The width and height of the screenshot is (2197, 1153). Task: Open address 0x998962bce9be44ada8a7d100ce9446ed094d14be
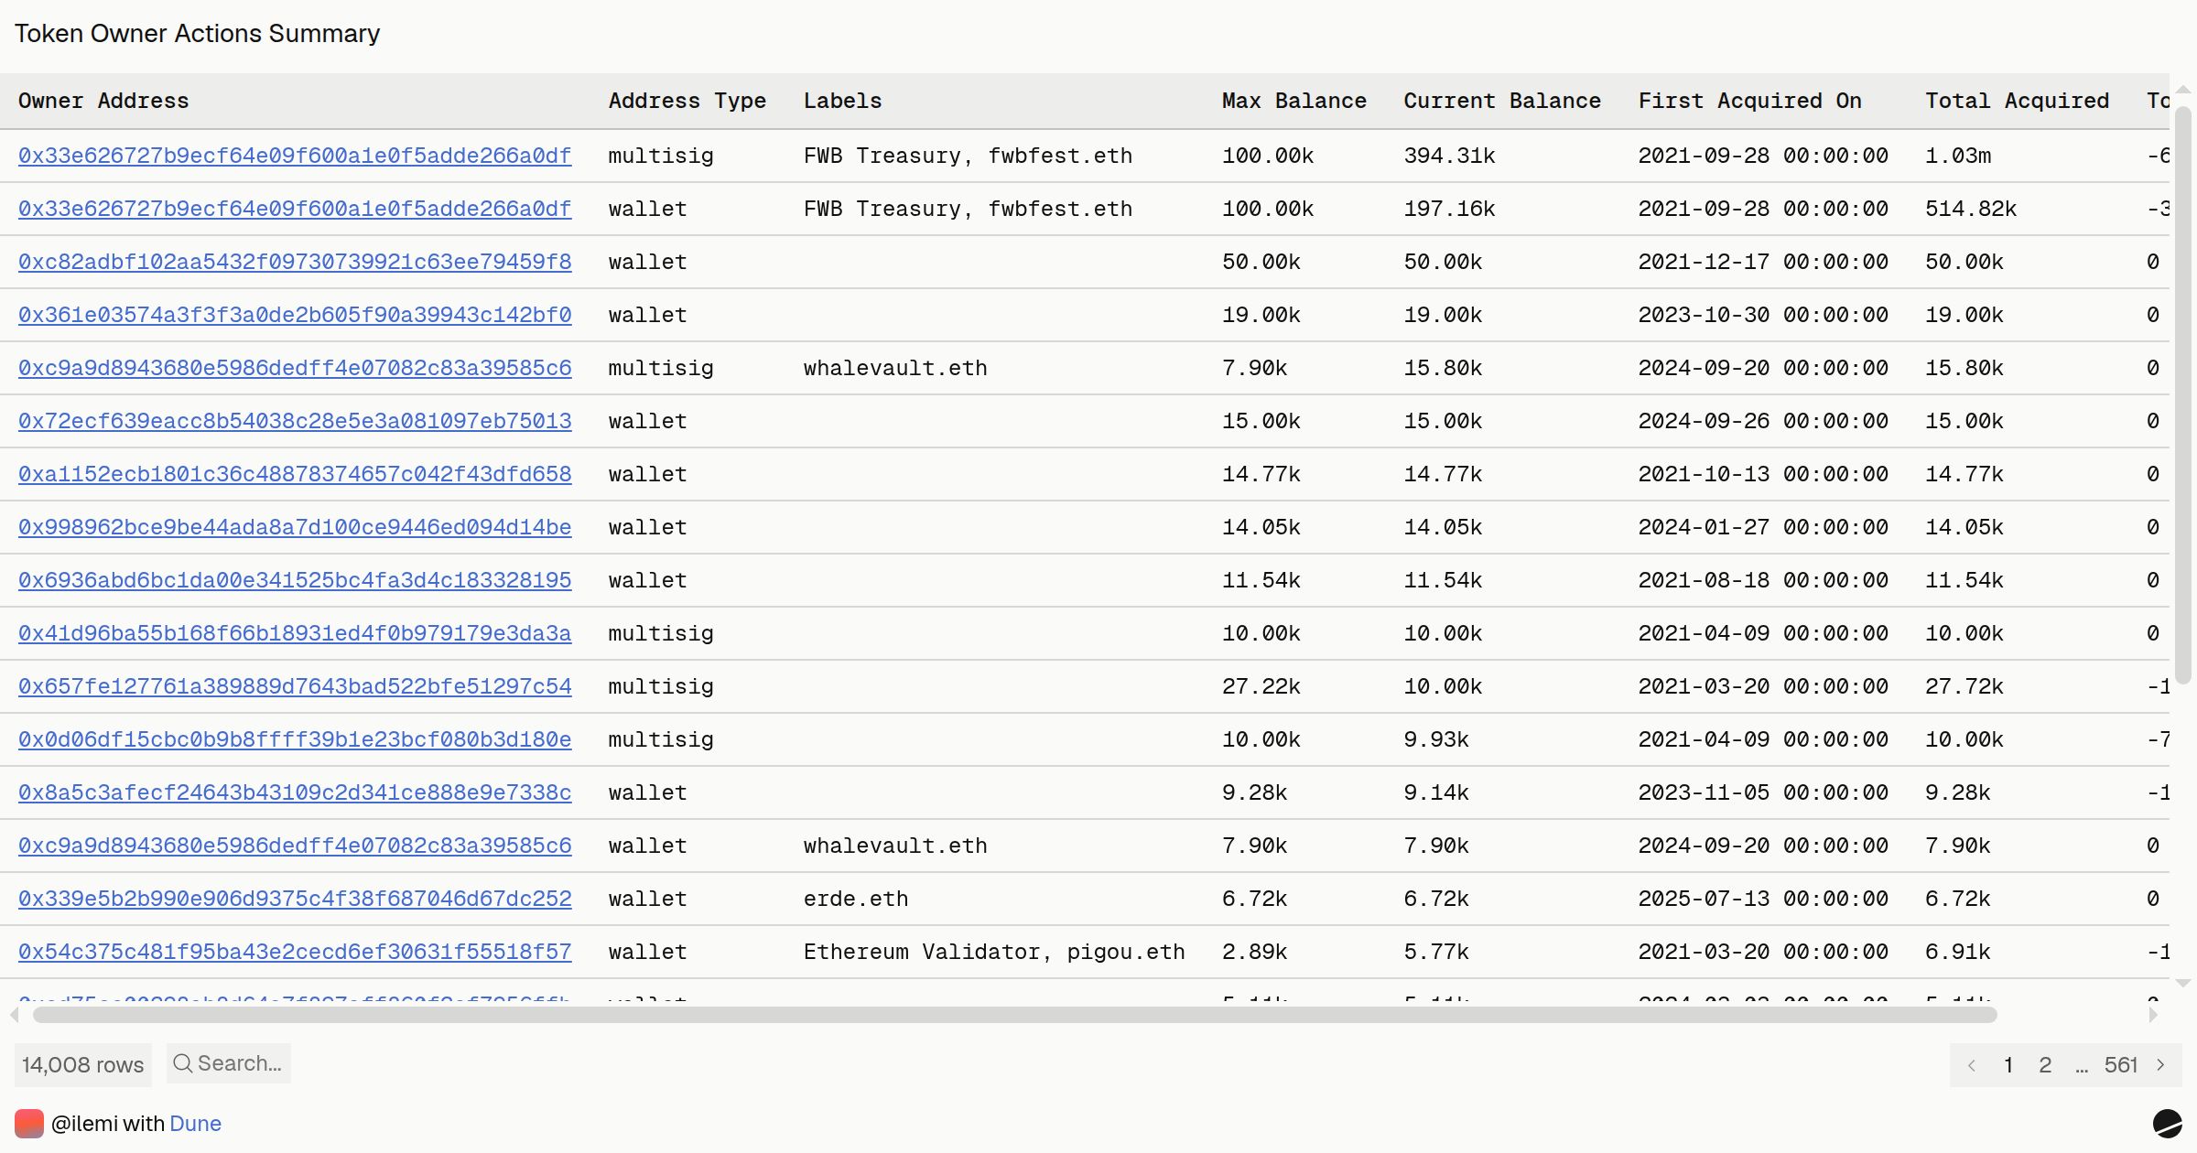[x=295, y=527]
